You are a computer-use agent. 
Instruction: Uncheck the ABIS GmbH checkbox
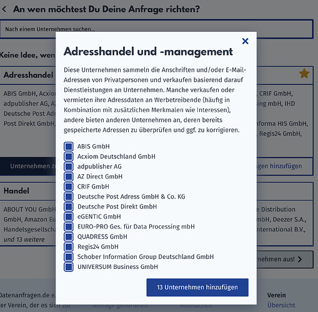69,146
